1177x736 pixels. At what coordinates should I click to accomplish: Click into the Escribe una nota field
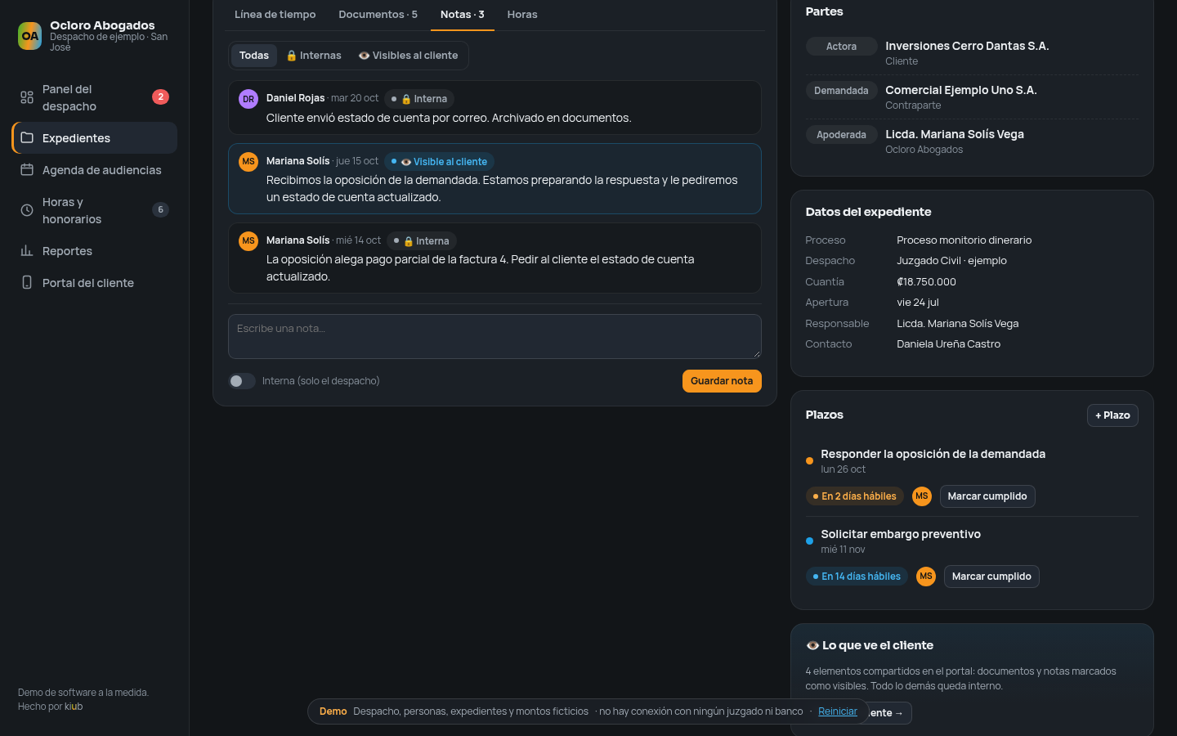(x=495, y=336)
